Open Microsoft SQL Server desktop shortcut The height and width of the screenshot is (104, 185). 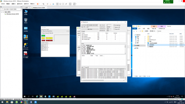[x=26, y=46]
